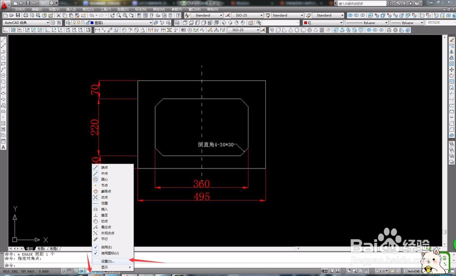This screenshot has width=456, height=276.
Task: Open the 文件(F) File menu
Action: tap(20, 9)
